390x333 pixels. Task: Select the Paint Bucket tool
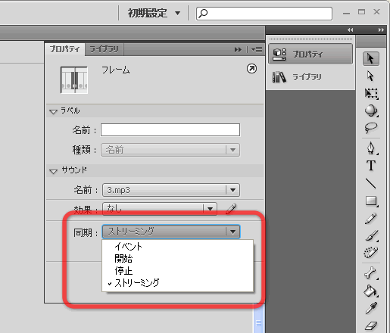click(x=370, y=291)
